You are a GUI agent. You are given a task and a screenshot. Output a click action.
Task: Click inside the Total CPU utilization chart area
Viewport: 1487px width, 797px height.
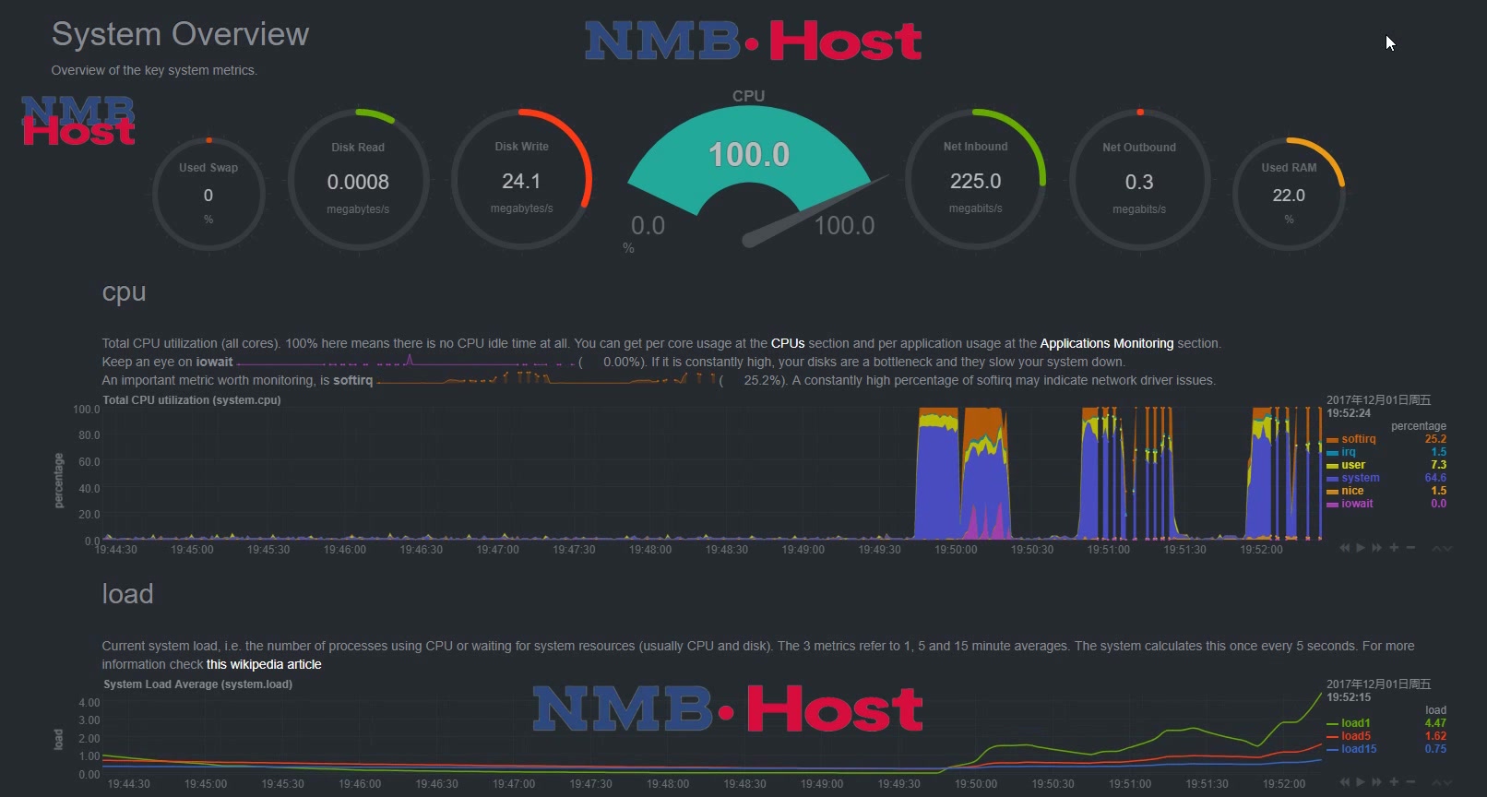[x=710, y=473]
